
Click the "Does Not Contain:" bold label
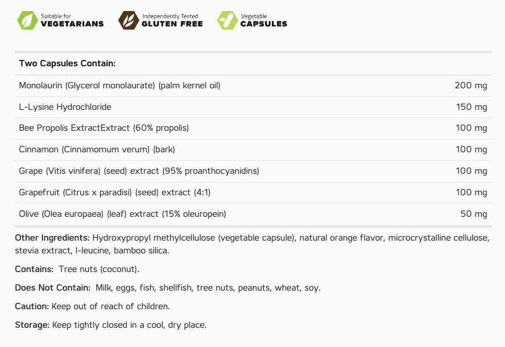(52, 288)
